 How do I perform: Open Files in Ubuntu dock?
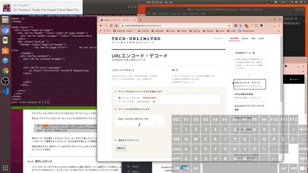(5, 20)
